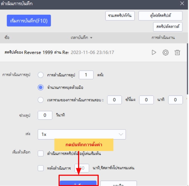
Task: Click the blue start recording (F10) button
Action: pyautogui.click(x=29, y=21)
